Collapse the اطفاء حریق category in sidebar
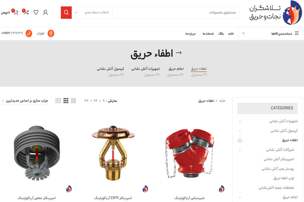This screenshot has width=304, height=202. click(x=240, y=140)
